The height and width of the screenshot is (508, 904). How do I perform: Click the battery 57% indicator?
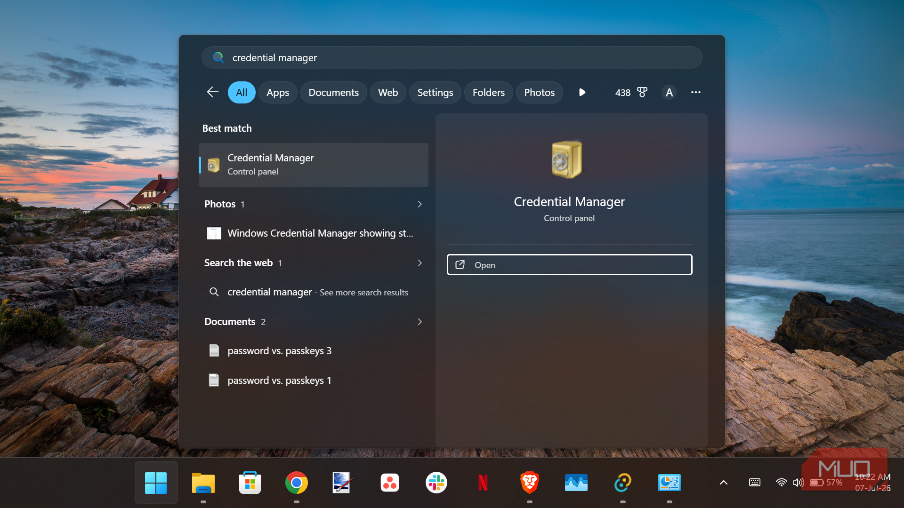[x=826, y=483]
